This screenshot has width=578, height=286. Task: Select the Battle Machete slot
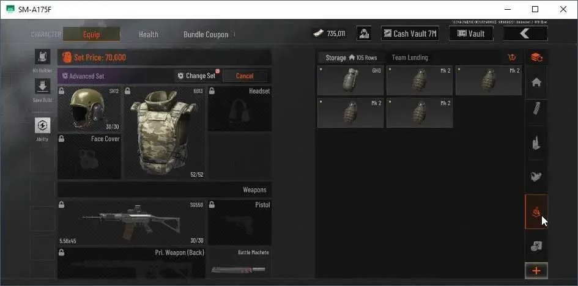pyautogui.click(x=240, y=263)
